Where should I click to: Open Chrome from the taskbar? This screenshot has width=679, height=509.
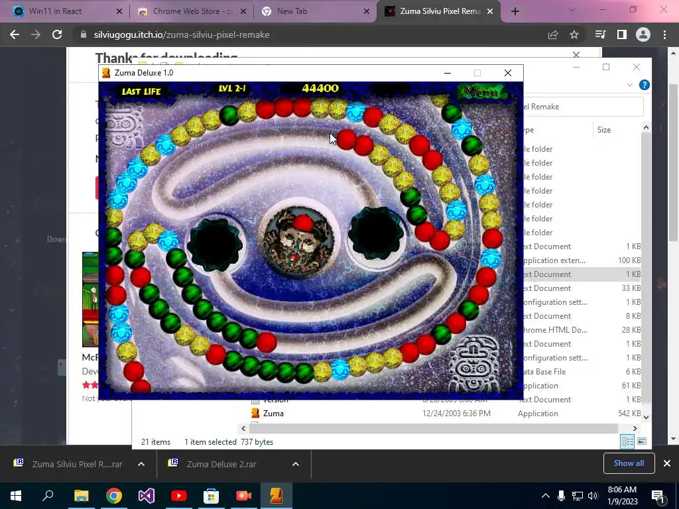point(114,496)
